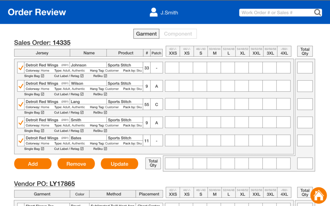Click the orange Update button
Screen dimensions: 330x206
click(x=119, y=164)
